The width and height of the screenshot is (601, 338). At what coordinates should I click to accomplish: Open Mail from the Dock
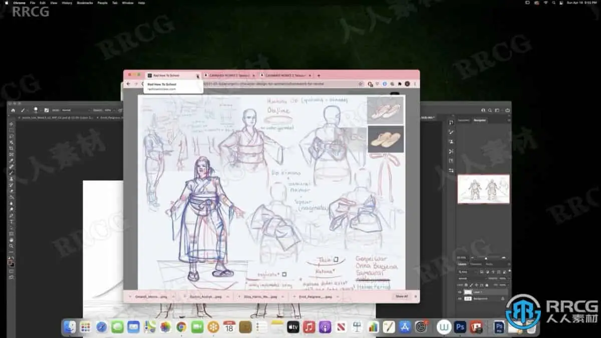point(133,327)
